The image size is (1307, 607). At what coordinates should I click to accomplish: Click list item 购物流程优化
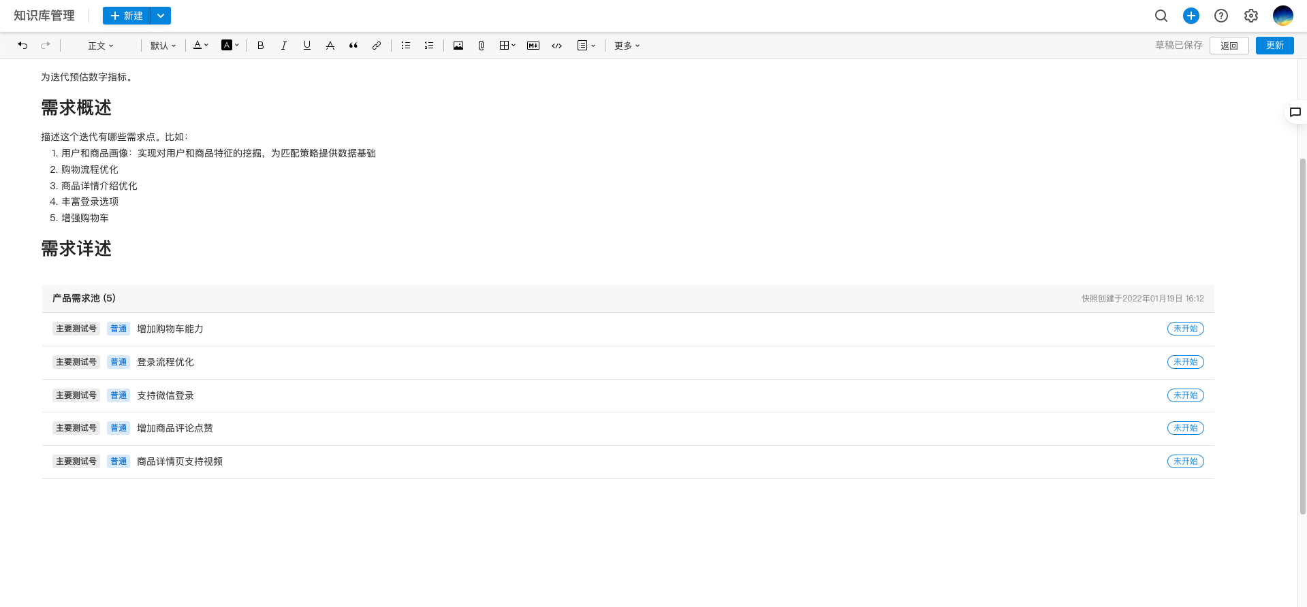pos(90,169)
